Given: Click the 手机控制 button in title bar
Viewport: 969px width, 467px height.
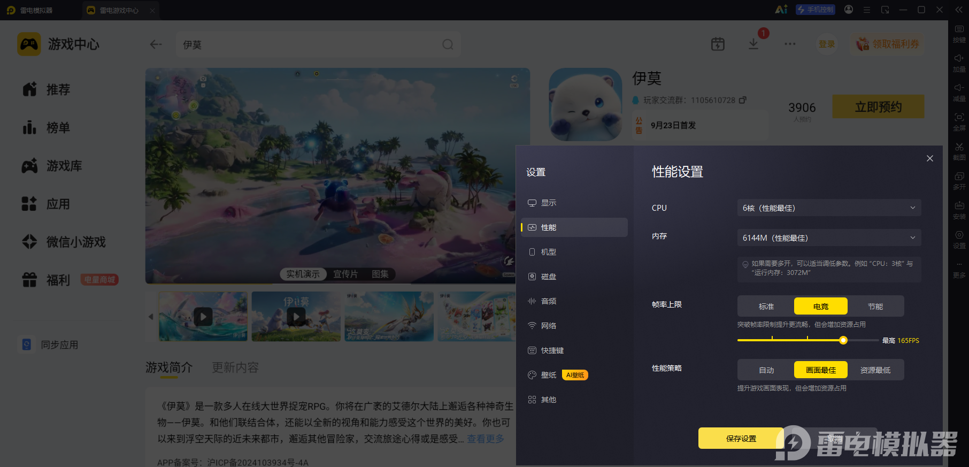Looking at the screenshot, I should [x=816, y=10].
